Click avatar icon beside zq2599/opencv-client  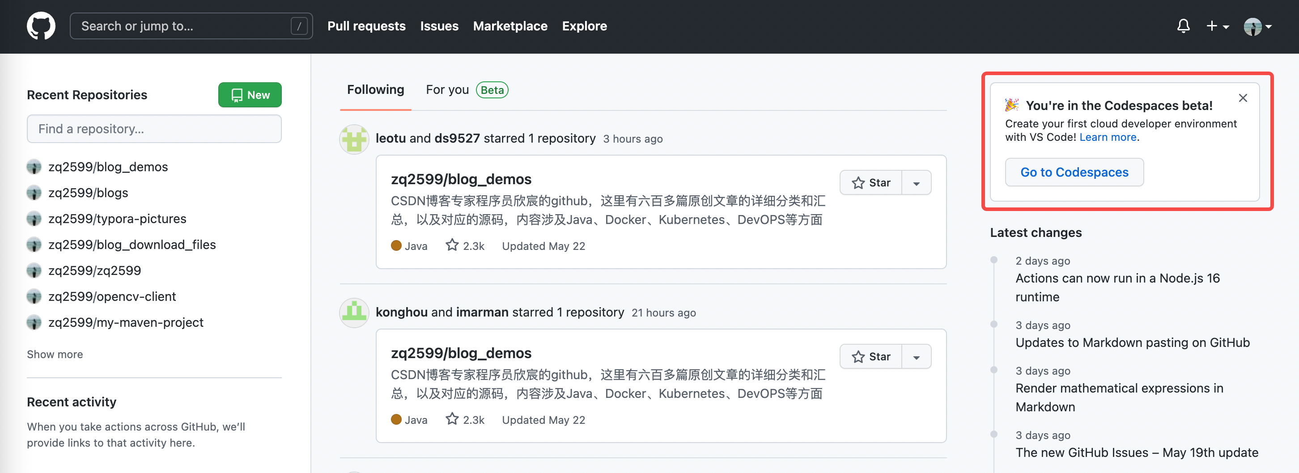34,297
